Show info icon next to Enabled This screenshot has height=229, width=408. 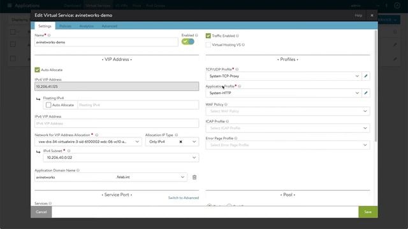point(196,35)
